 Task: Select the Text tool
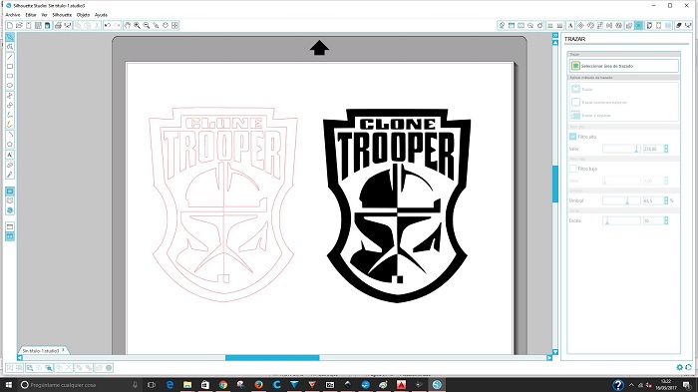coord(10,155)
